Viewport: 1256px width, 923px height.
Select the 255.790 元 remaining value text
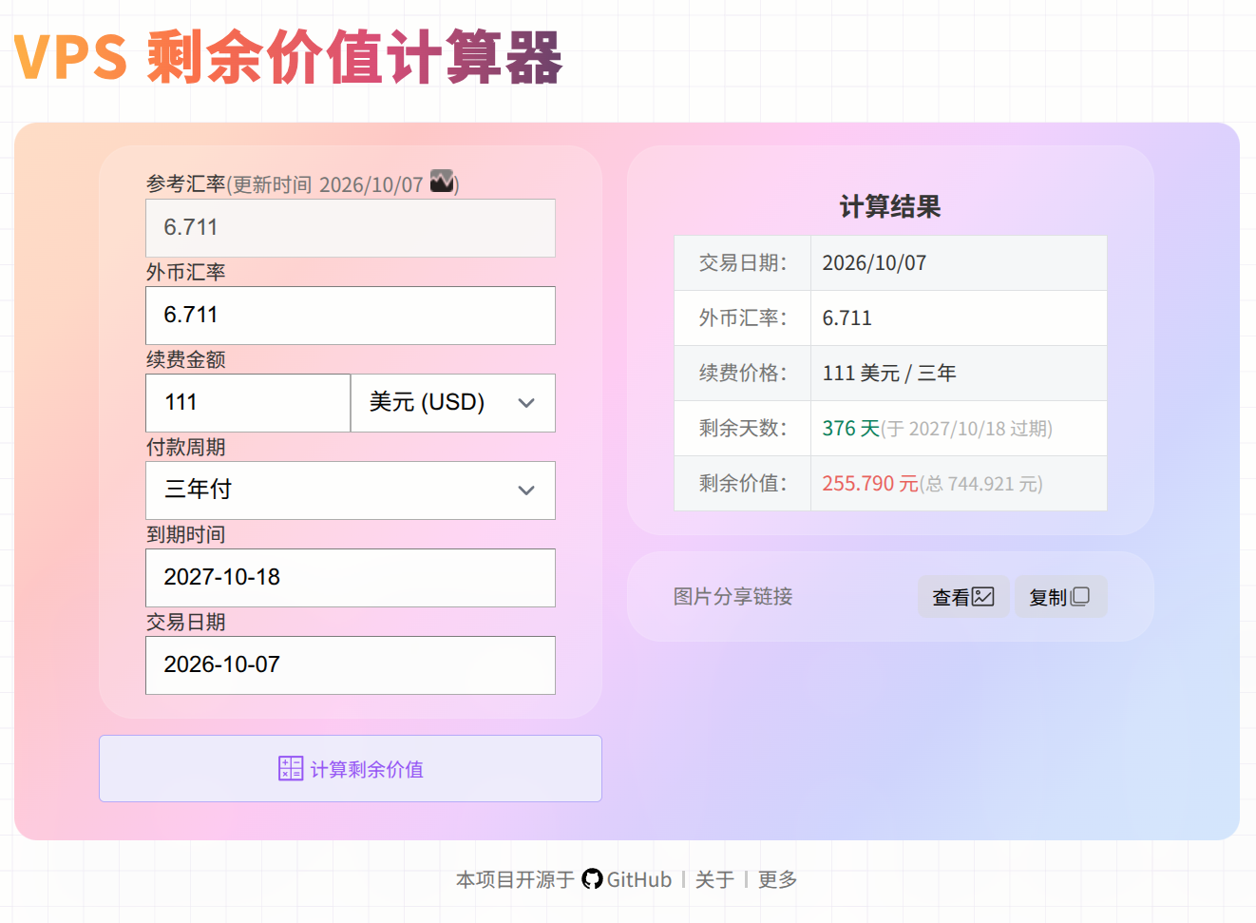click(870, 484)
